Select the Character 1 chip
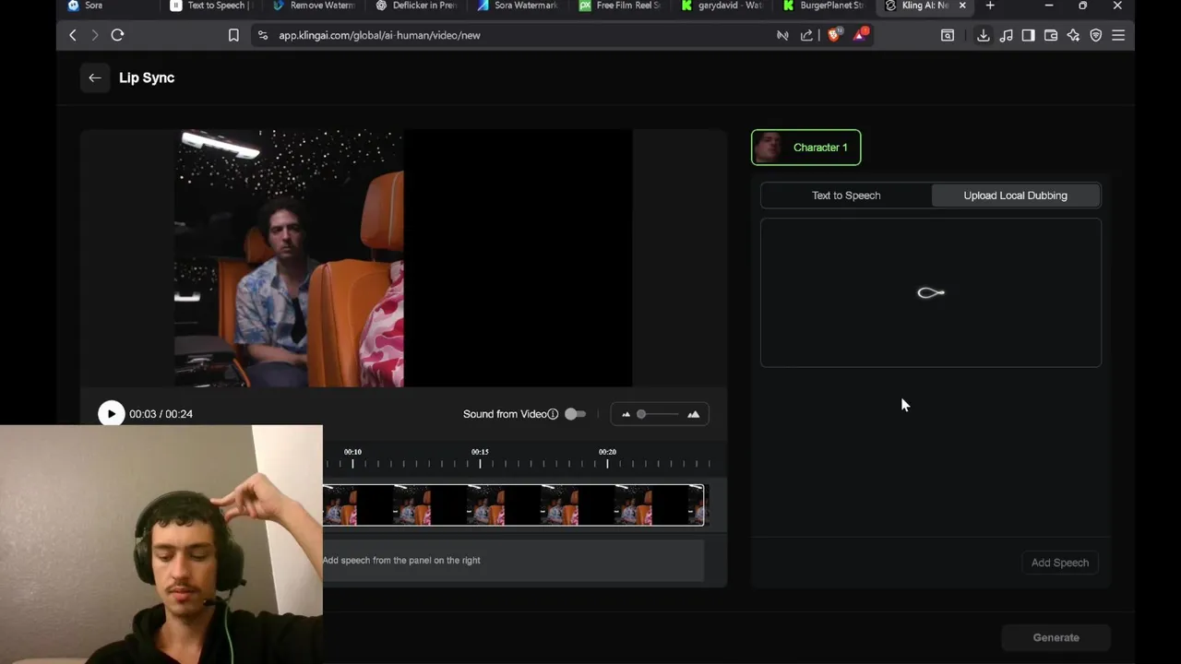The image size is (1181, 664). (x=806, y=148)
